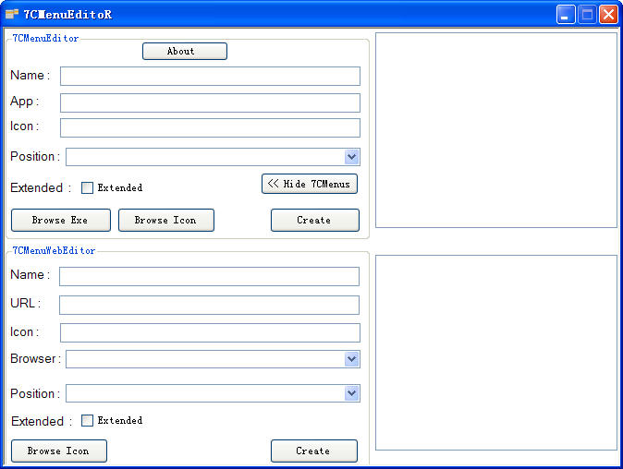This screenshot has width=623, height=469.
Task: Click the Name field in 7CMenuWebEditor
Action: tap(209, 276)
